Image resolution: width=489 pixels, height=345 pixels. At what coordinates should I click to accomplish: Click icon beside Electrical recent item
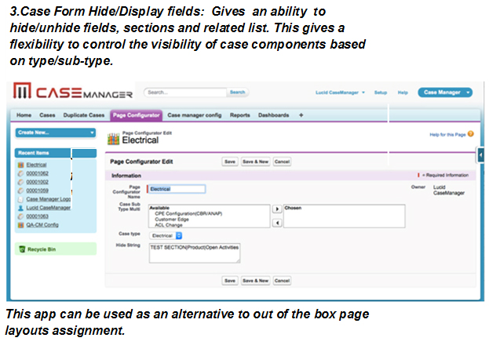pos(21,165)
